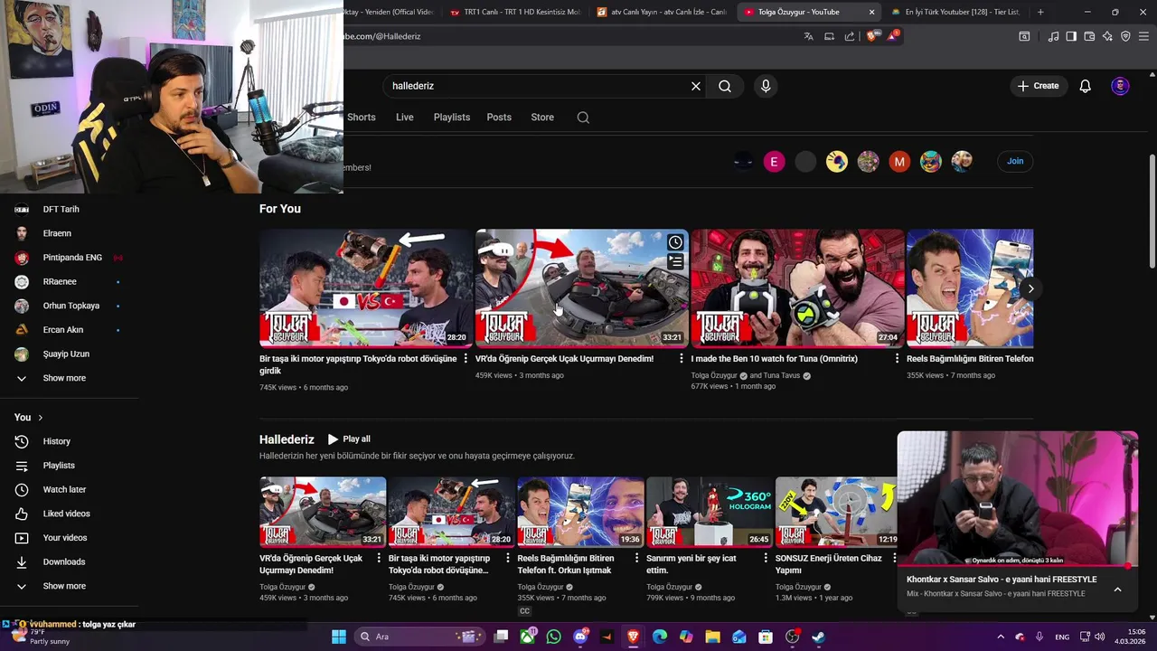
Task: Open Watch later in the sidebar
Action: pyautogui.click(x=64, y=489)
